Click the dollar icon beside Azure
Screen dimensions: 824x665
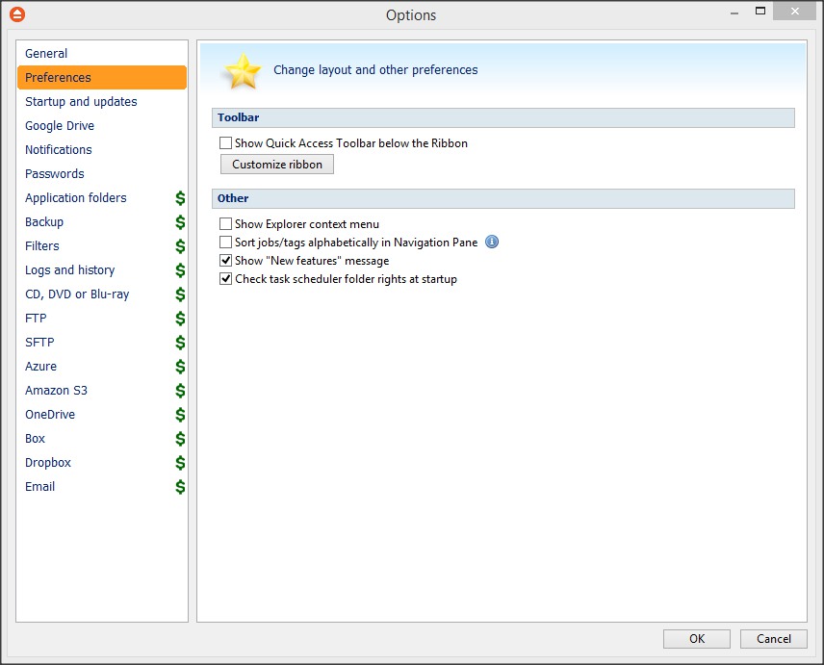click(x=180, y=366)
